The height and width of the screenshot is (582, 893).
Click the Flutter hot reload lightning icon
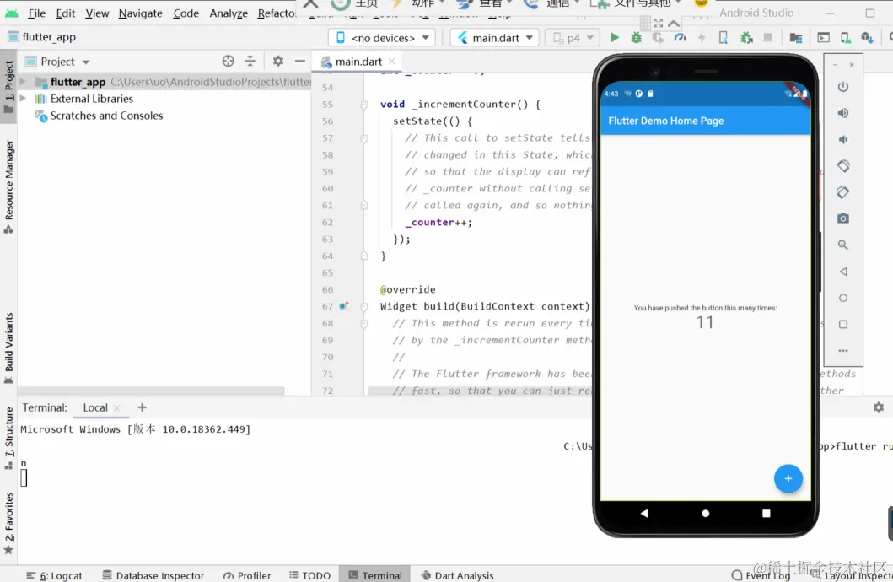pos(702,38)
